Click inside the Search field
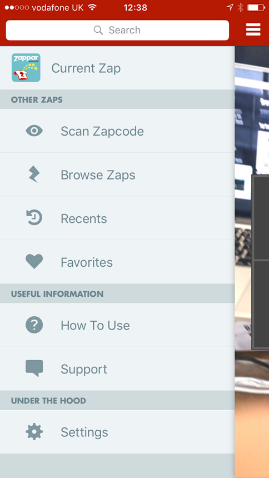The image size is (269, 478). tap(117, 30)
